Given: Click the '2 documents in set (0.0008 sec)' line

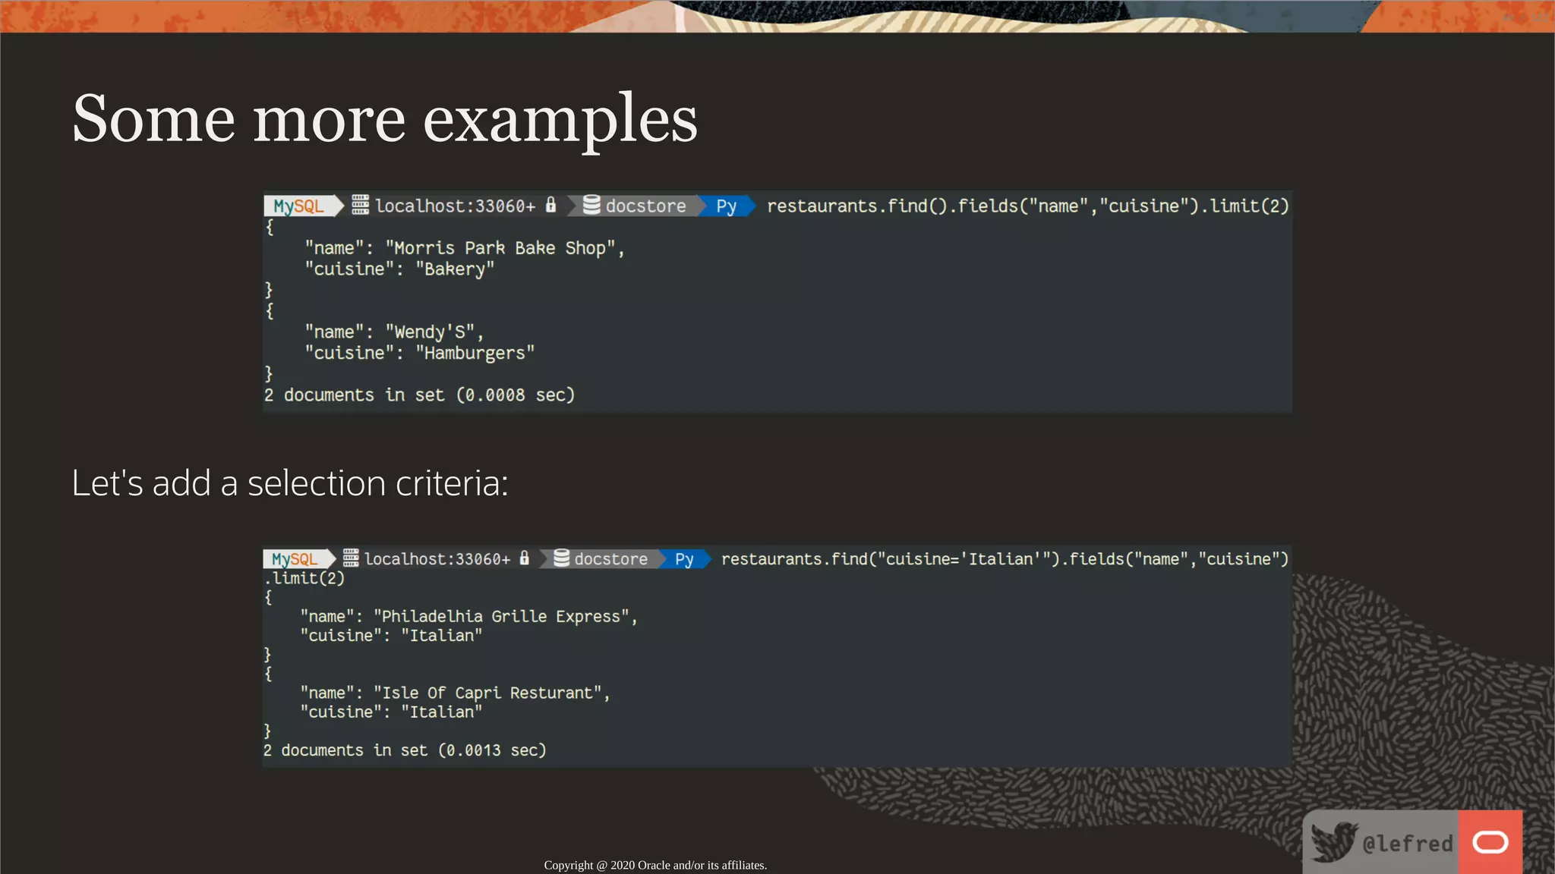Looking at the screenshot, I should pos(419,395).
